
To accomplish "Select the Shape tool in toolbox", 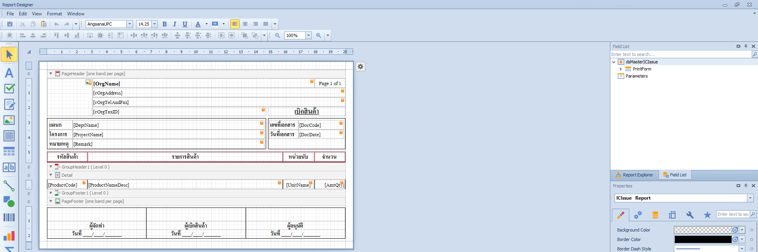I will point(9,202).
